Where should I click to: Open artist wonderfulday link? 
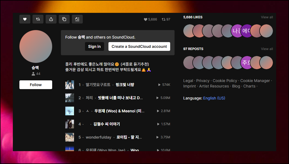[x=99, y=137]
